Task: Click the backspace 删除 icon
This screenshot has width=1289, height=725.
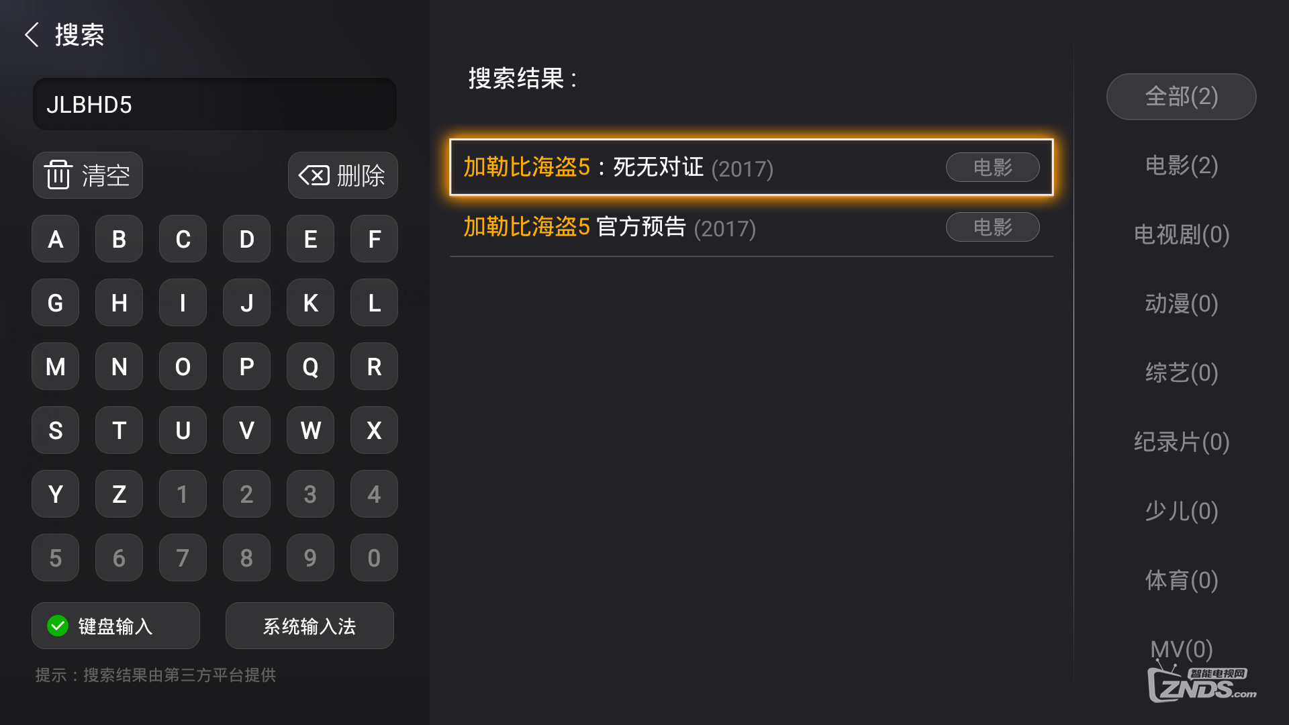Action: tap(314, 175)
